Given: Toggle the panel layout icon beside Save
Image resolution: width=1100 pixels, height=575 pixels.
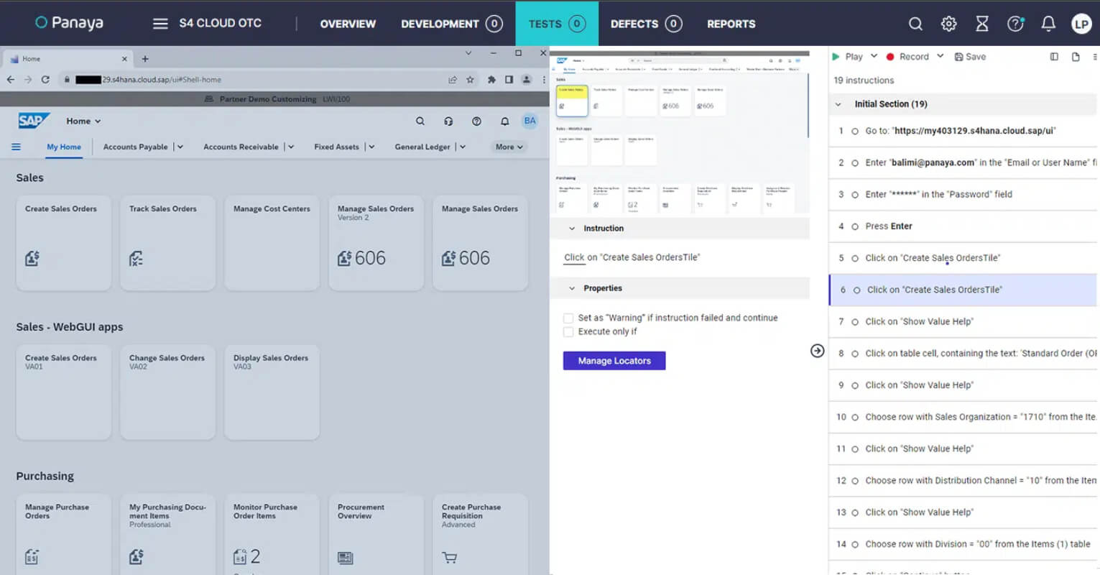Looking at the screenshot, I should (1054, 57).
